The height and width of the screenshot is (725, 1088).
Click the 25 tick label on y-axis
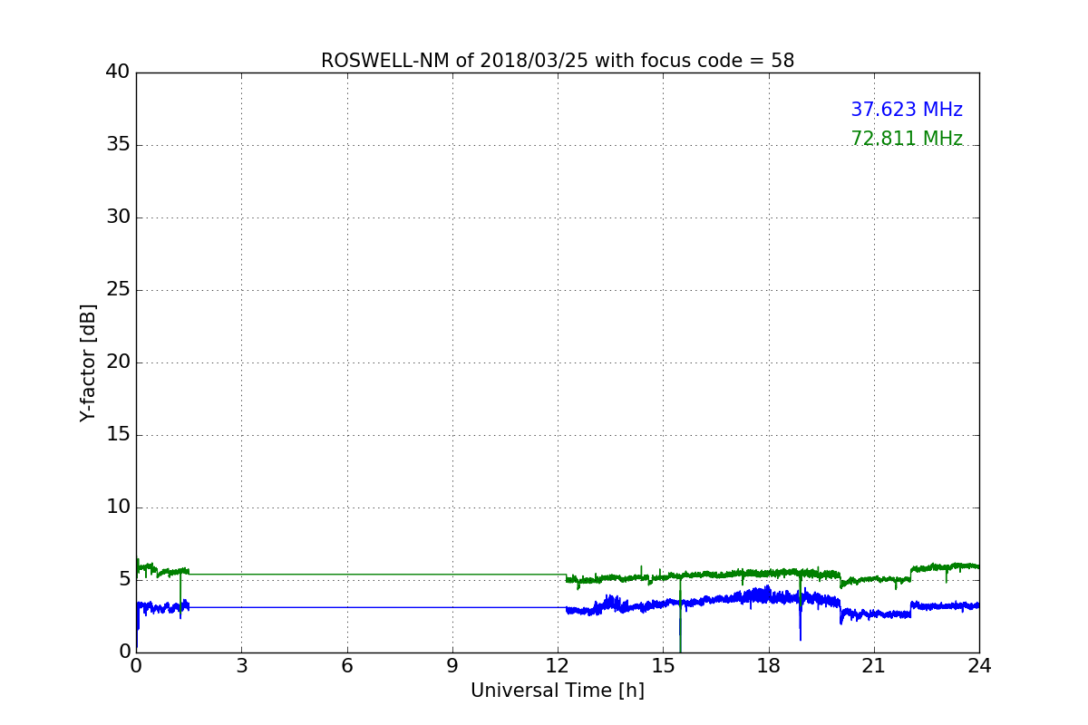(118, 290)
